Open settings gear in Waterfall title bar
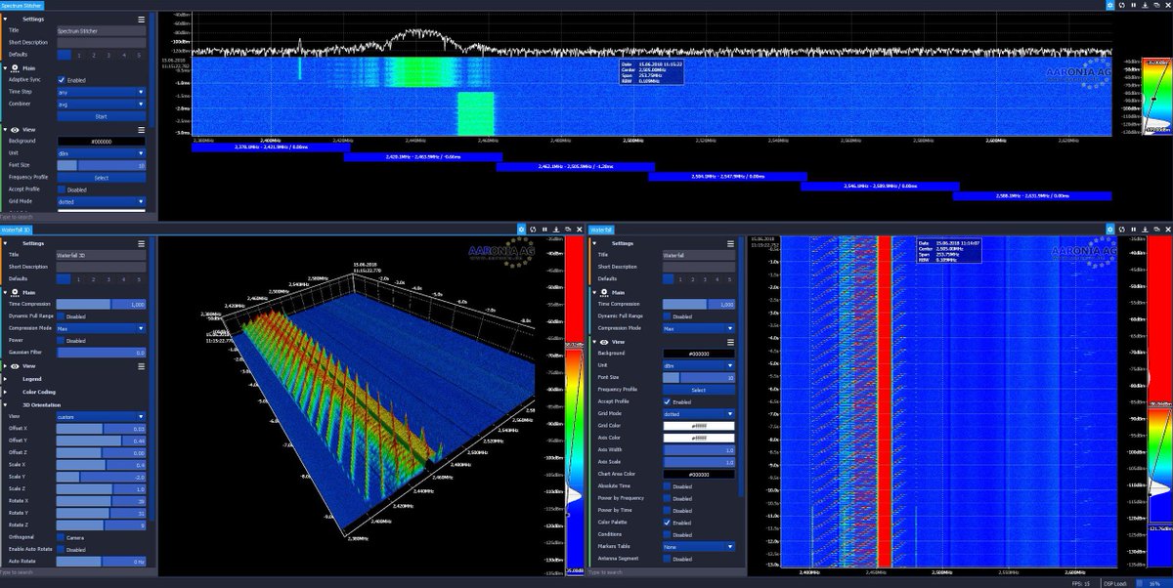The width and height of the screenshot is (1173, 588). (x=1110, y=229)
